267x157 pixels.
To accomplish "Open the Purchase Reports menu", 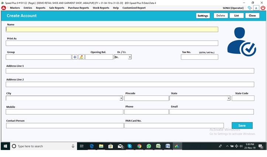I will tap(78, 8).
